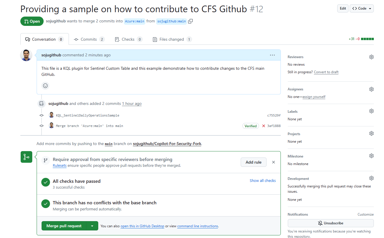Open Projects gear settings
Image resolution: width=384 pixels, height=238 pixels.
pyautogui.click(x=371, y=134)
